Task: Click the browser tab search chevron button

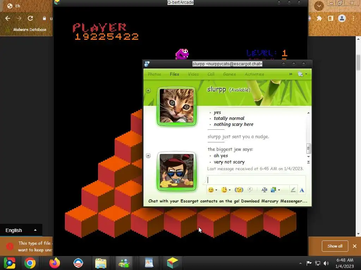Action: pyautogui.click(x=319, y=6)
